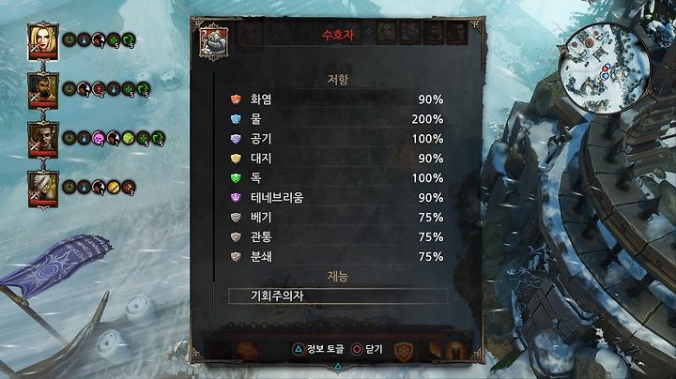
Task: Expand panel using bottom triangle arrow
Action: click(338, 367)
